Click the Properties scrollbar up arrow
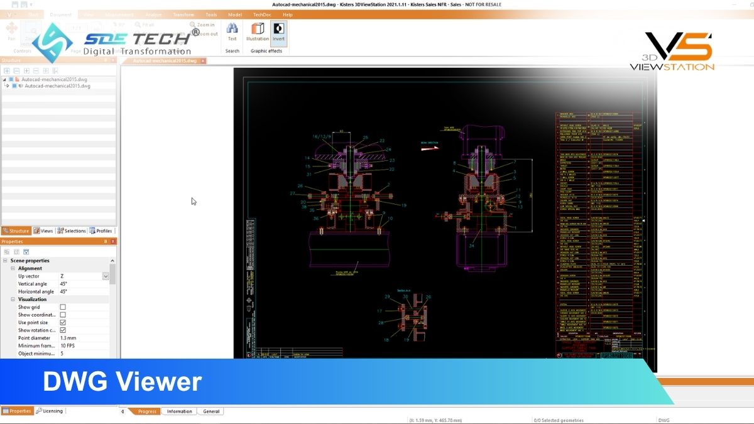 point(113,261)
